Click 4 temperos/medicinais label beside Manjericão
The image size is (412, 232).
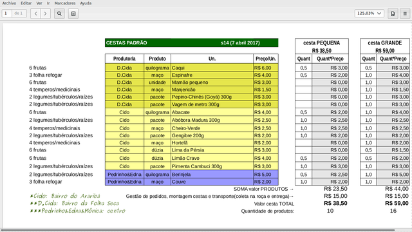(x=55, y=90)
